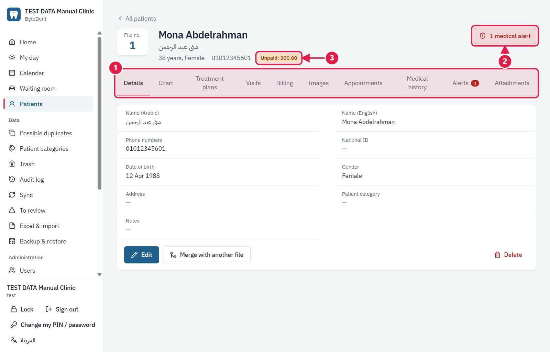
Task: Click the Edit patient button
Action: 142,255
